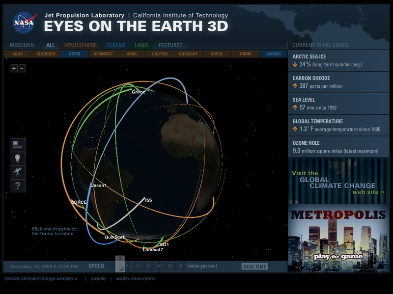This screenshot has width=393, height=294.
Task: Toggle the map view icon
Action: tap(18, 144)
